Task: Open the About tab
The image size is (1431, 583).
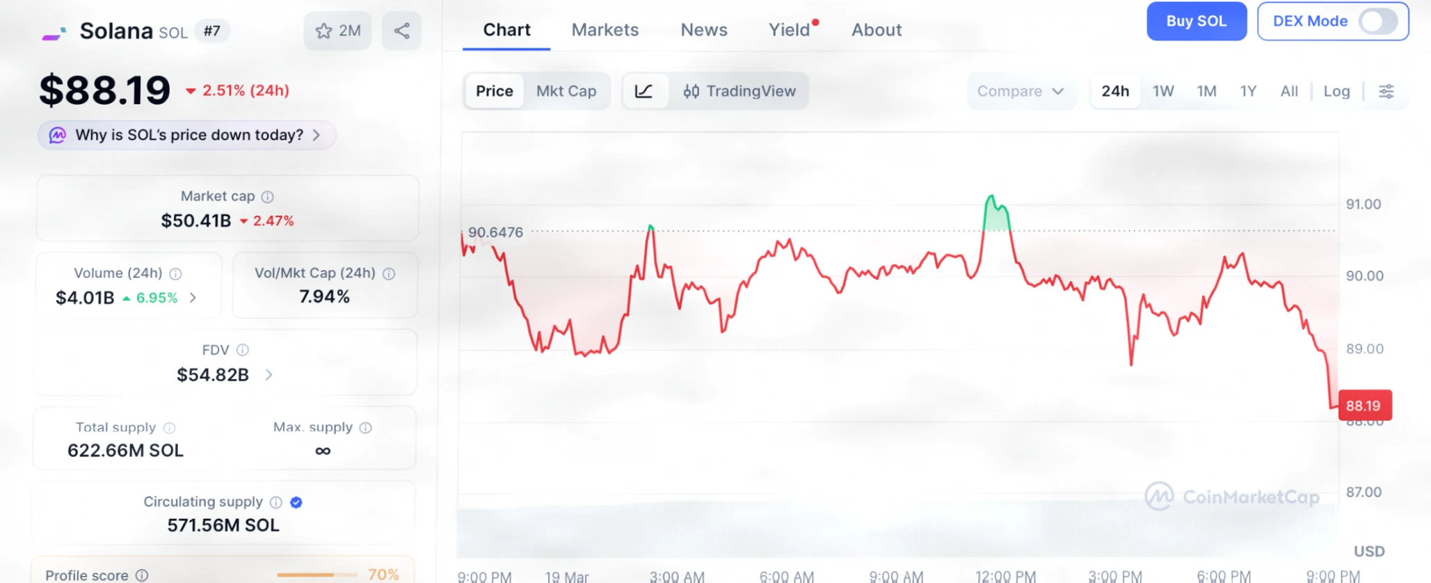Action: (x=877, y=30)
